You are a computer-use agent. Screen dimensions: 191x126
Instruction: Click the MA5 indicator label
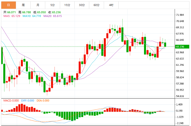[x=12, y=16]
